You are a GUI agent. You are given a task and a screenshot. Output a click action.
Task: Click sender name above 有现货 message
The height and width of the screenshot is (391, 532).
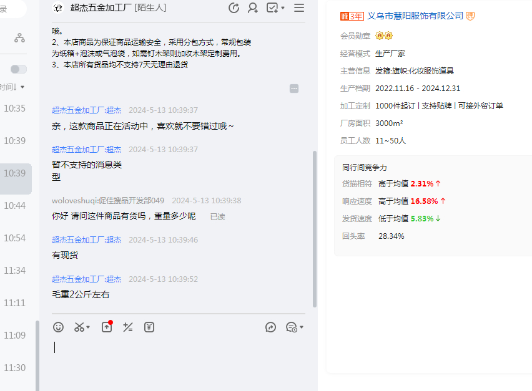(87, 240)
